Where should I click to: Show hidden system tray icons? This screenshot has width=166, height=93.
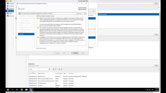[x=145, y=90]
